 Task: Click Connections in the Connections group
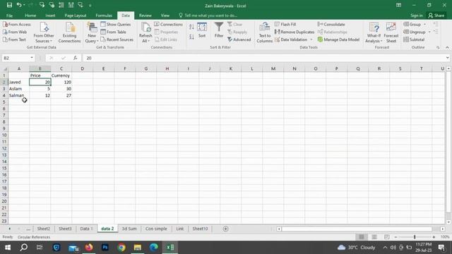click(168, 25)
